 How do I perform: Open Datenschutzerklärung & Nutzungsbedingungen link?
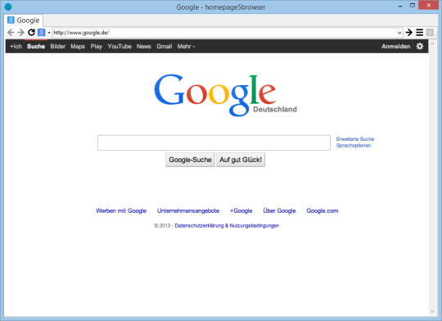click(x=227, y=226)
